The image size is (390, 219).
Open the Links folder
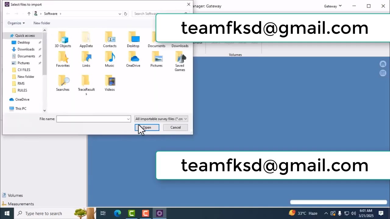[86, 59]
